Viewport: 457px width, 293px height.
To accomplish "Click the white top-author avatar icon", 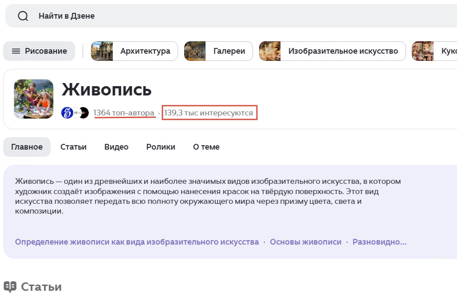I will click(x=75, y=112).
